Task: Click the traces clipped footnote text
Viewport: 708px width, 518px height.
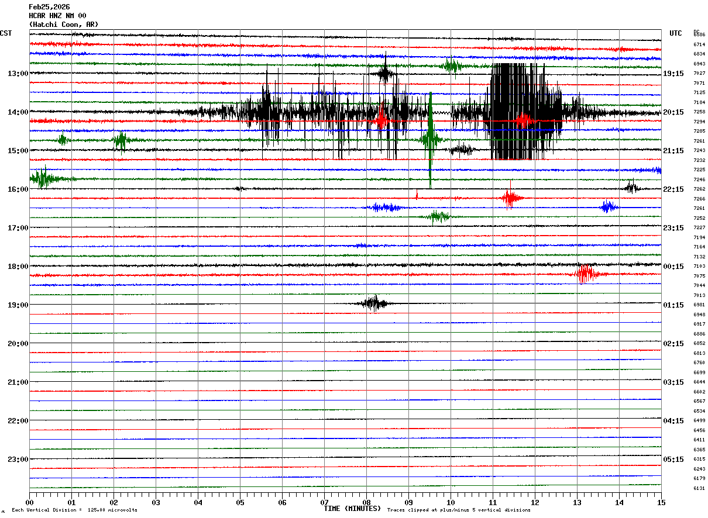Action: tap(459, 510)
